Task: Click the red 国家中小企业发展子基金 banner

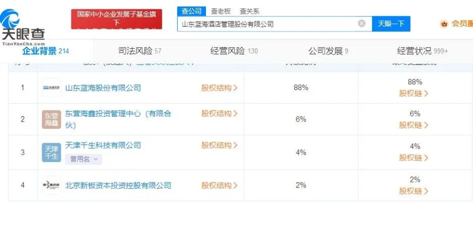Action: [x=117, y=19]
